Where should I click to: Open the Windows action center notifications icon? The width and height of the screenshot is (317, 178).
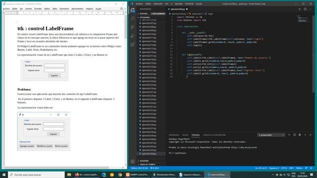click(x=312, y=175)
